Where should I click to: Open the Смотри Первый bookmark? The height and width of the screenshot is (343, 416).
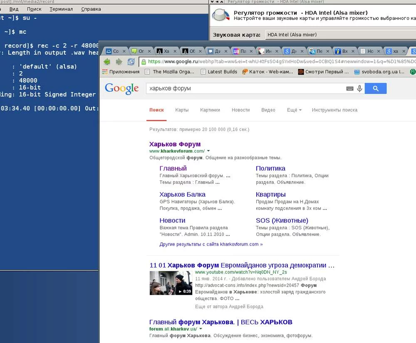[323, 72]
